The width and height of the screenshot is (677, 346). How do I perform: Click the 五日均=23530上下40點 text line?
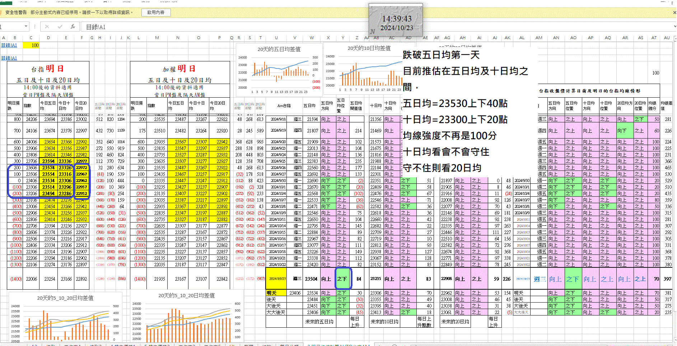tap(455, 103)
